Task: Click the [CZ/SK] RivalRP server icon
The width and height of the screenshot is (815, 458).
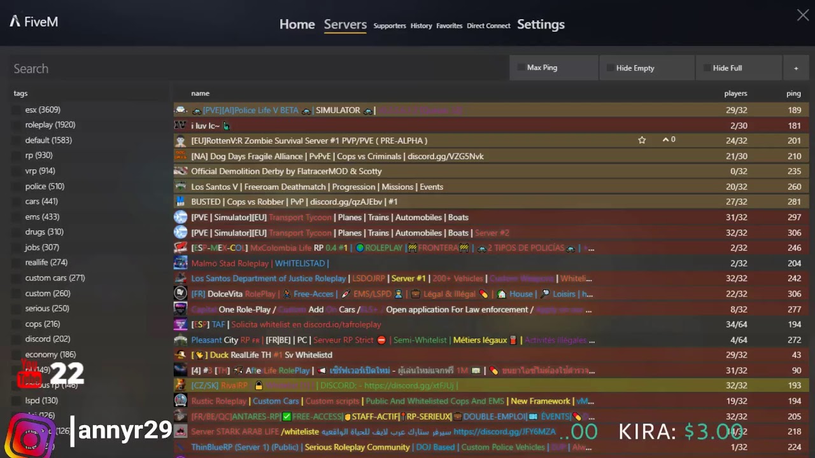Action: click(x=181, y=385)
